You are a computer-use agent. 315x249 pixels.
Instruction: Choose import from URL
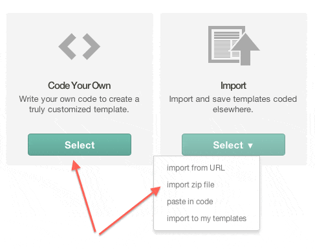point(196,168)
